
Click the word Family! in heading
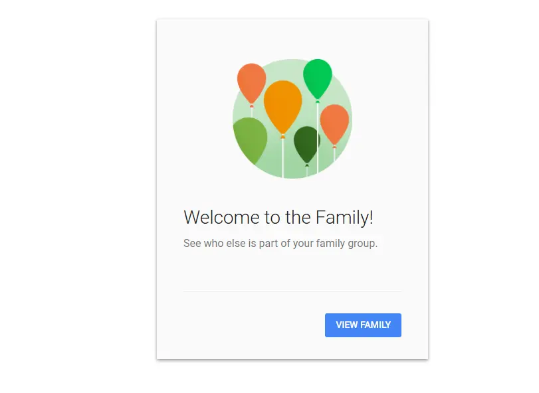[x=344, y=217]
